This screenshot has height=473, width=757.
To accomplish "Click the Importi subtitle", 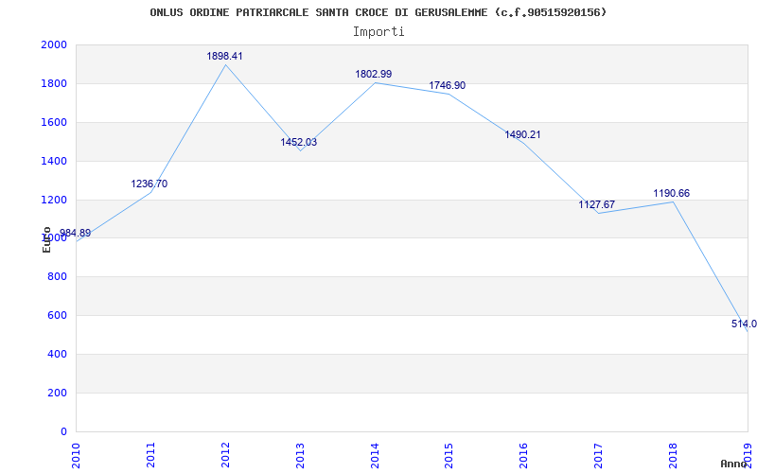I will 378,32.
